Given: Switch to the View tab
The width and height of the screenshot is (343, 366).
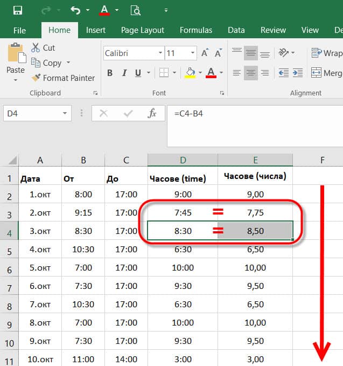Looking at the screenshot, I should point(310,30).
